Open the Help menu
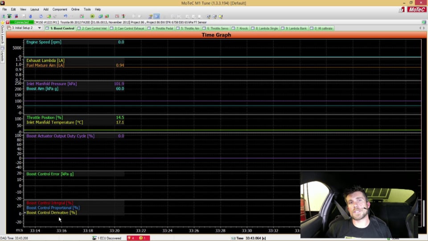The image size is (428, 241). point(98,9)
